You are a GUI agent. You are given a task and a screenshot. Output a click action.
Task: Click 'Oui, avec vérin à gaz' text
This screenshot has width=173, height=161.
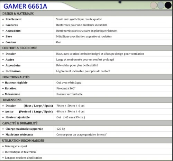coord(69,83)
